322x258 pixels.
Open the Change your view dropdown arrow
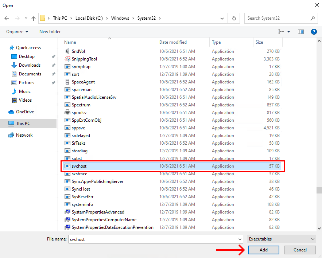pyautogui.click(x=289, y=32)
